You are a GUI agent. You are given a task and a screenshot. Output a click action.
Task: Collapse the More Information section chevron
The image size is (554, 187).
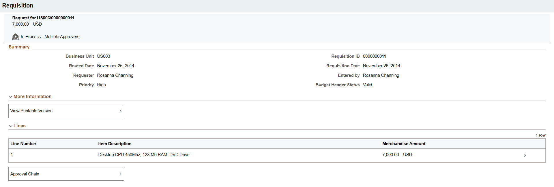11,97
